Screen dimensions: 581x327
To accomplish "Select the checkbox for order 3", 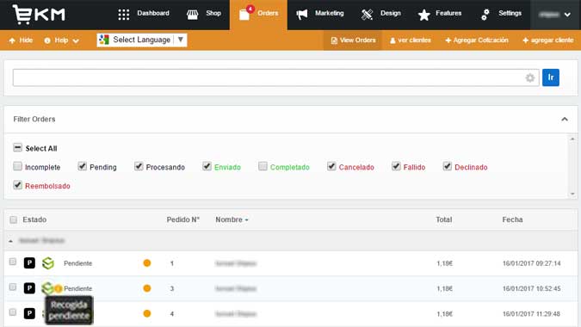I will coord(13,287).
